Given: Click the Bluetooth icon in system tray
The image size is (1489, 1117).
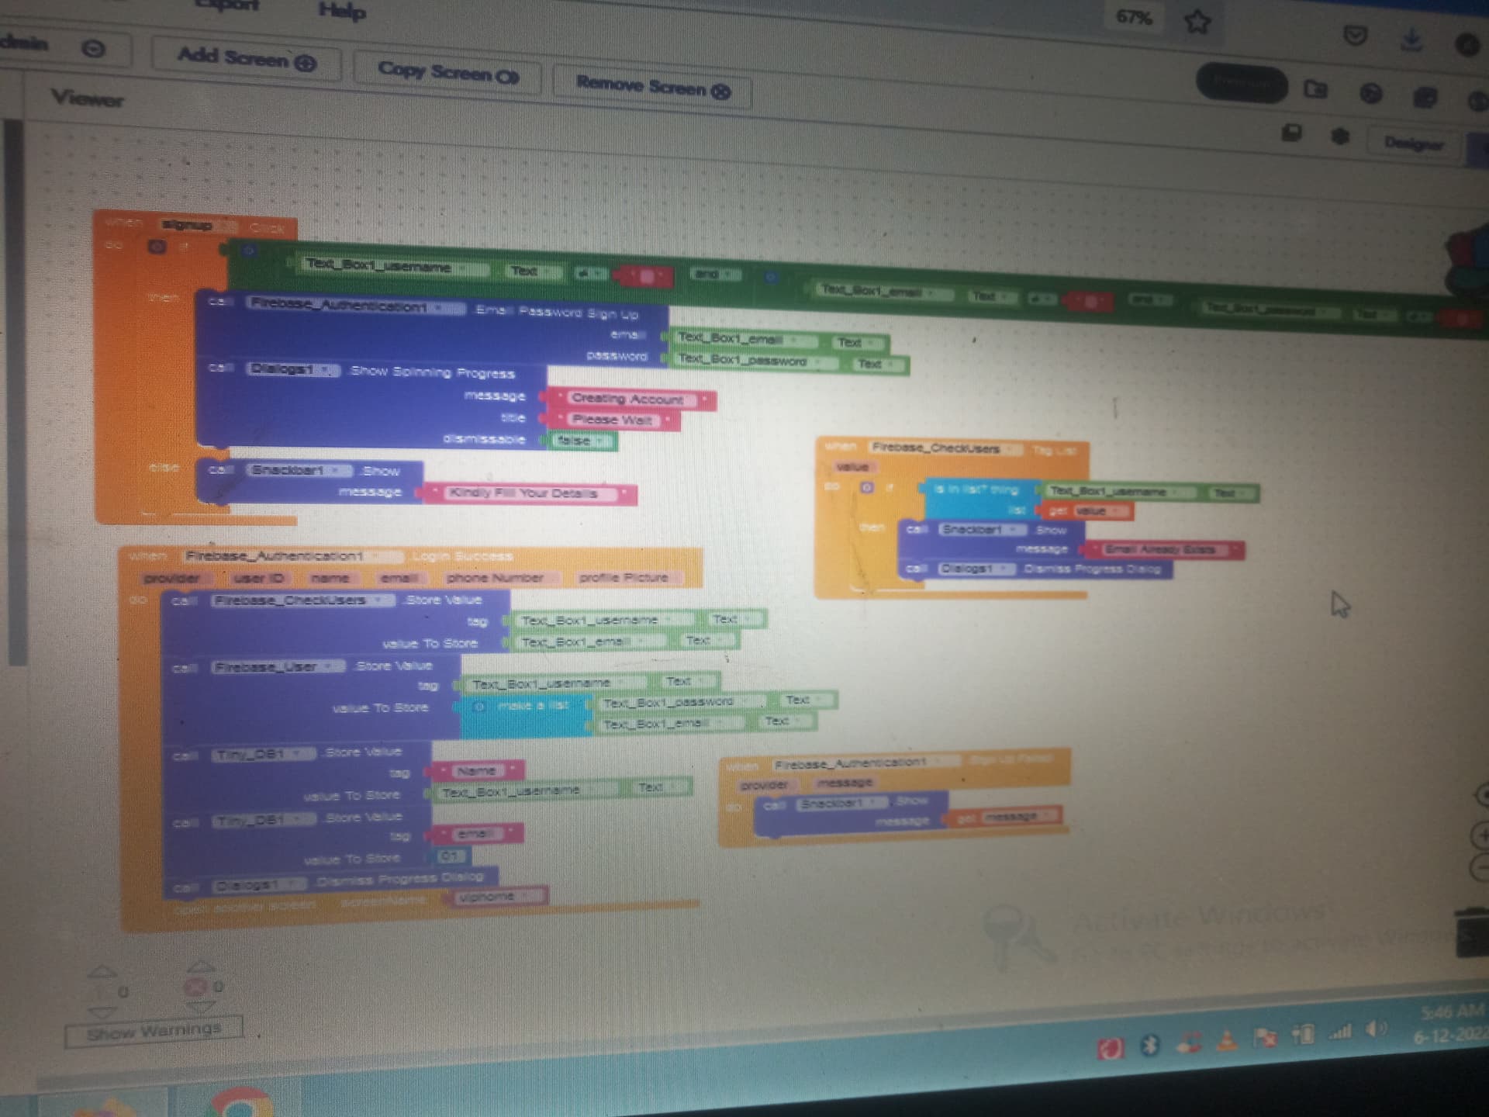Looking at the screenshot, I should tap(1150, 1046).
